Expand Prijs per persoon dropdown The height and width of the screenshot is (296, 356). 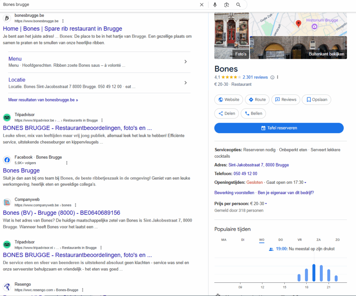266,204
